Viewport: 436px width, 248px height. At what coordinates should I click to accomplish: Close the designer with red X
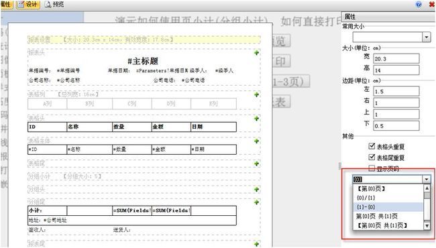(432, 4)
